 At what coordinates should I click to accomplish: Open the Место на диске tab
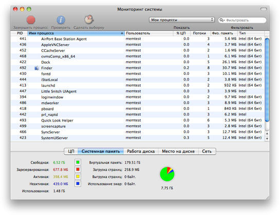(x=178, y=151)
